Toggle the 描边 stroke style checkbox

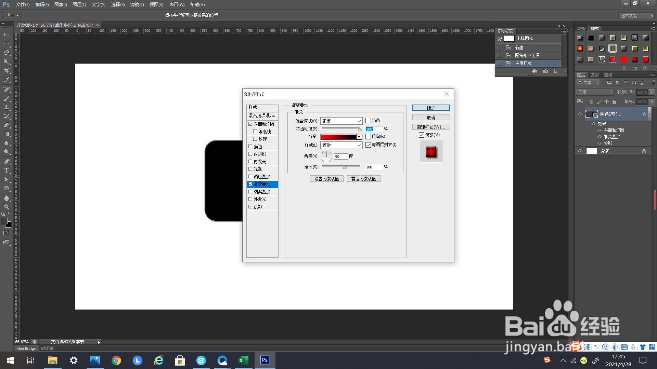pos(250,147)
